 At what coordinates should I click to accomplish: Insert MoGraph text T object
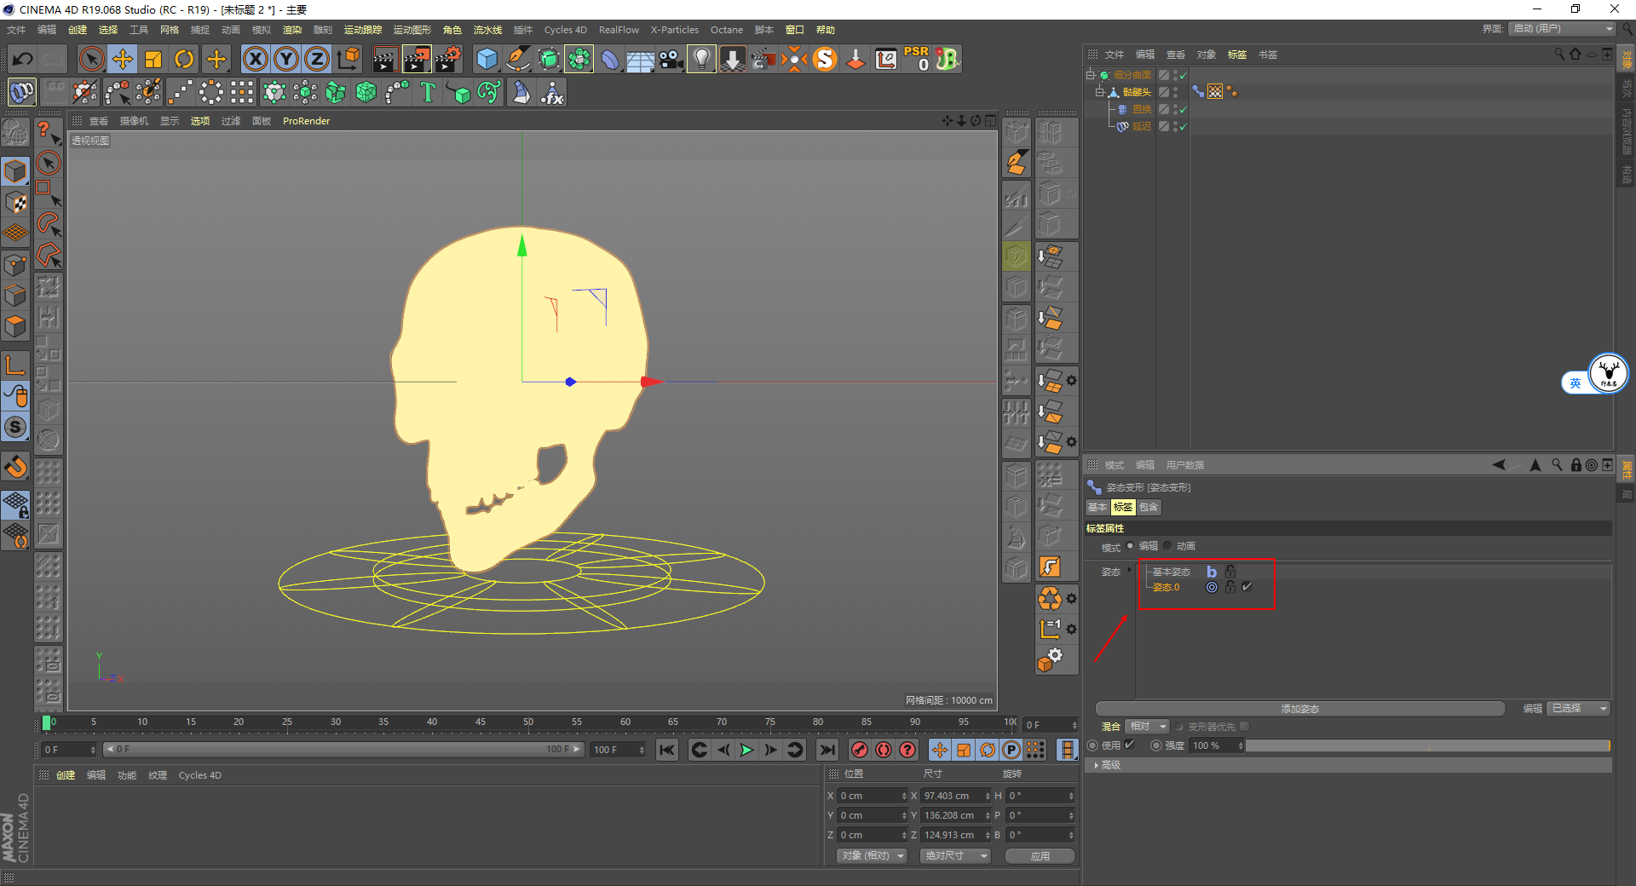[428, 92]
